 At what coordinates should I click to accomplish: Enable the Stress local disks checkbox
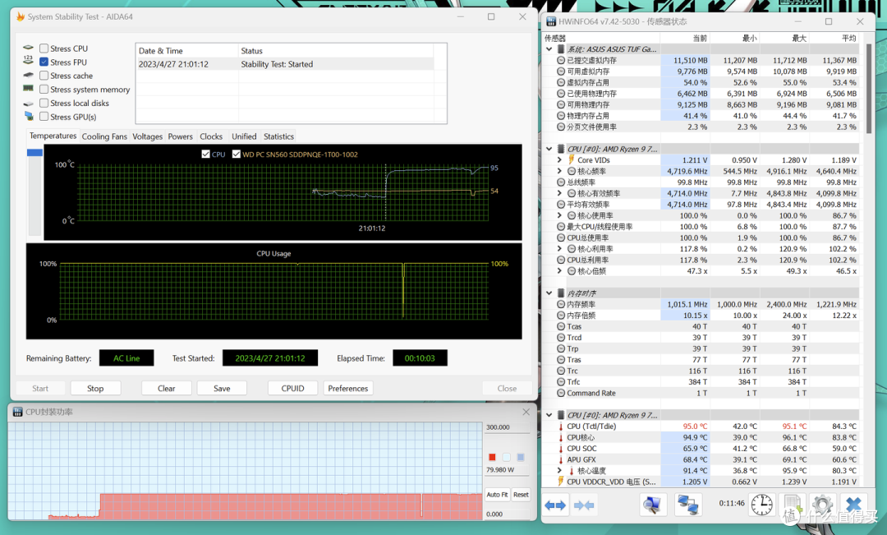coord(44,103)
